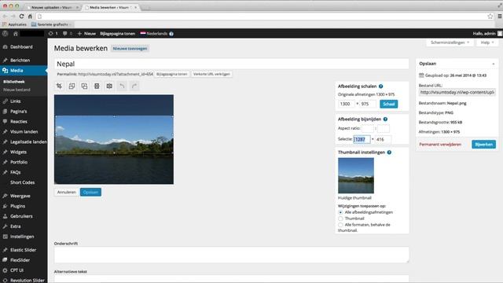
Task: Click the Nederlands language flag
Action: click(x=143, y=33)
